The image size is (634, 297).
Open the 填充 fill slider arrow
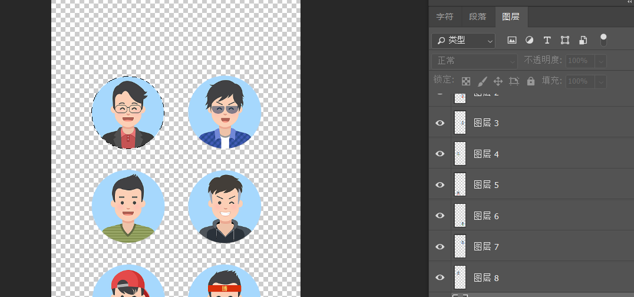[x=600, y=82]
